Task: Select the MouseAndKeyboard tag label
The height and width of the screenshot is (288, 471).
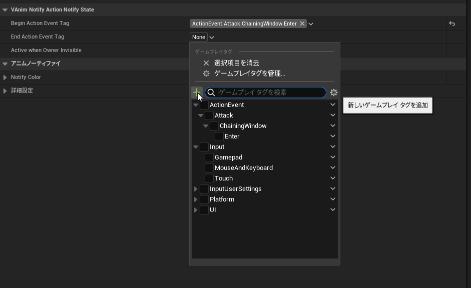Action: (244, 168)
